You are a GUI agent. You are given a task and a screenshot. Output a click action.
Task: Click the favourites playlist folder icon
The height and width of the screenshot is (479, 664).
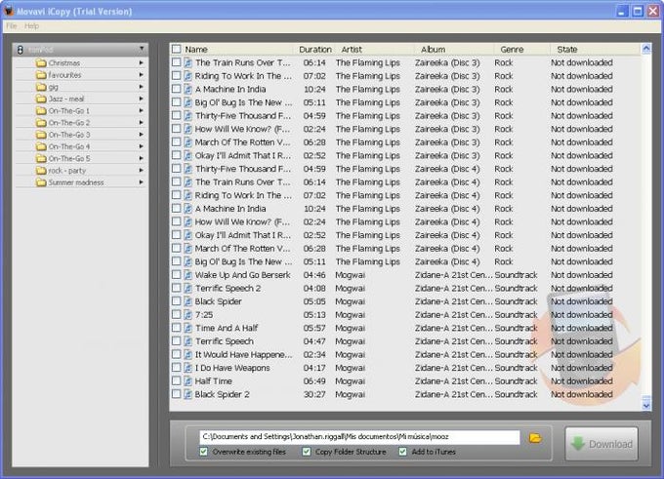click(x=41, y=75)
